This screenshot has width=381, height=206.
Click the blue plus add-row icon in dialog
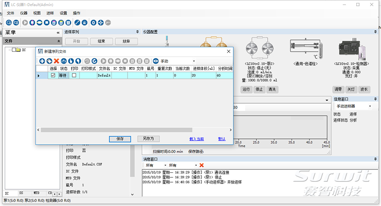[x=42, y=61]
